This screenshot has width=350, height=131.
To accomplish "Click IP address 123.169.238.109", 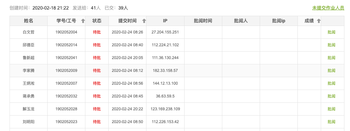I will coord(165,109).
